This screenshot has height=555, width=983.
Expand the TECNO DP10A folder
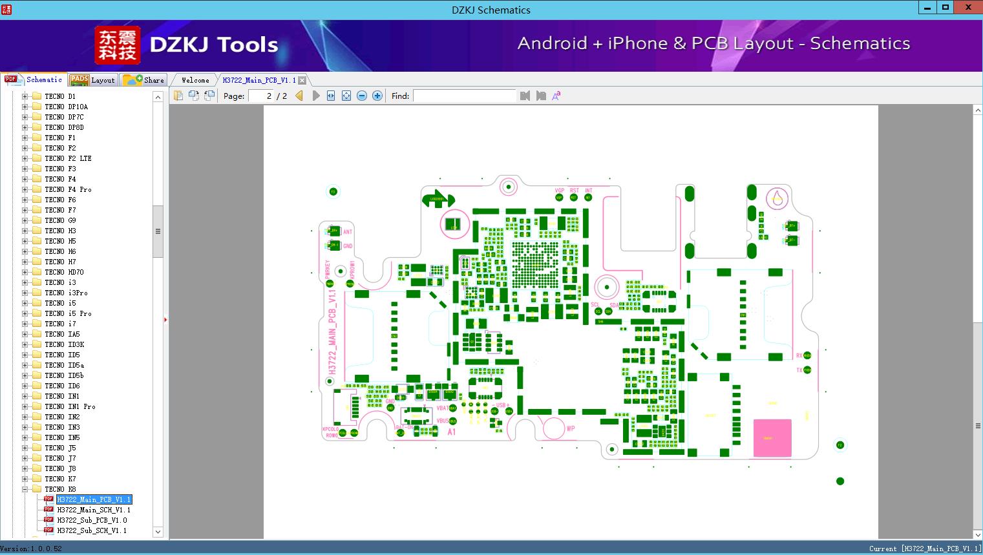[25, 107]
